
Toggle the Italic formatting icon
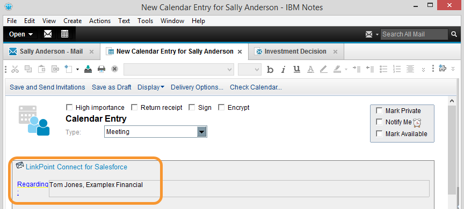tap(284, 69)
